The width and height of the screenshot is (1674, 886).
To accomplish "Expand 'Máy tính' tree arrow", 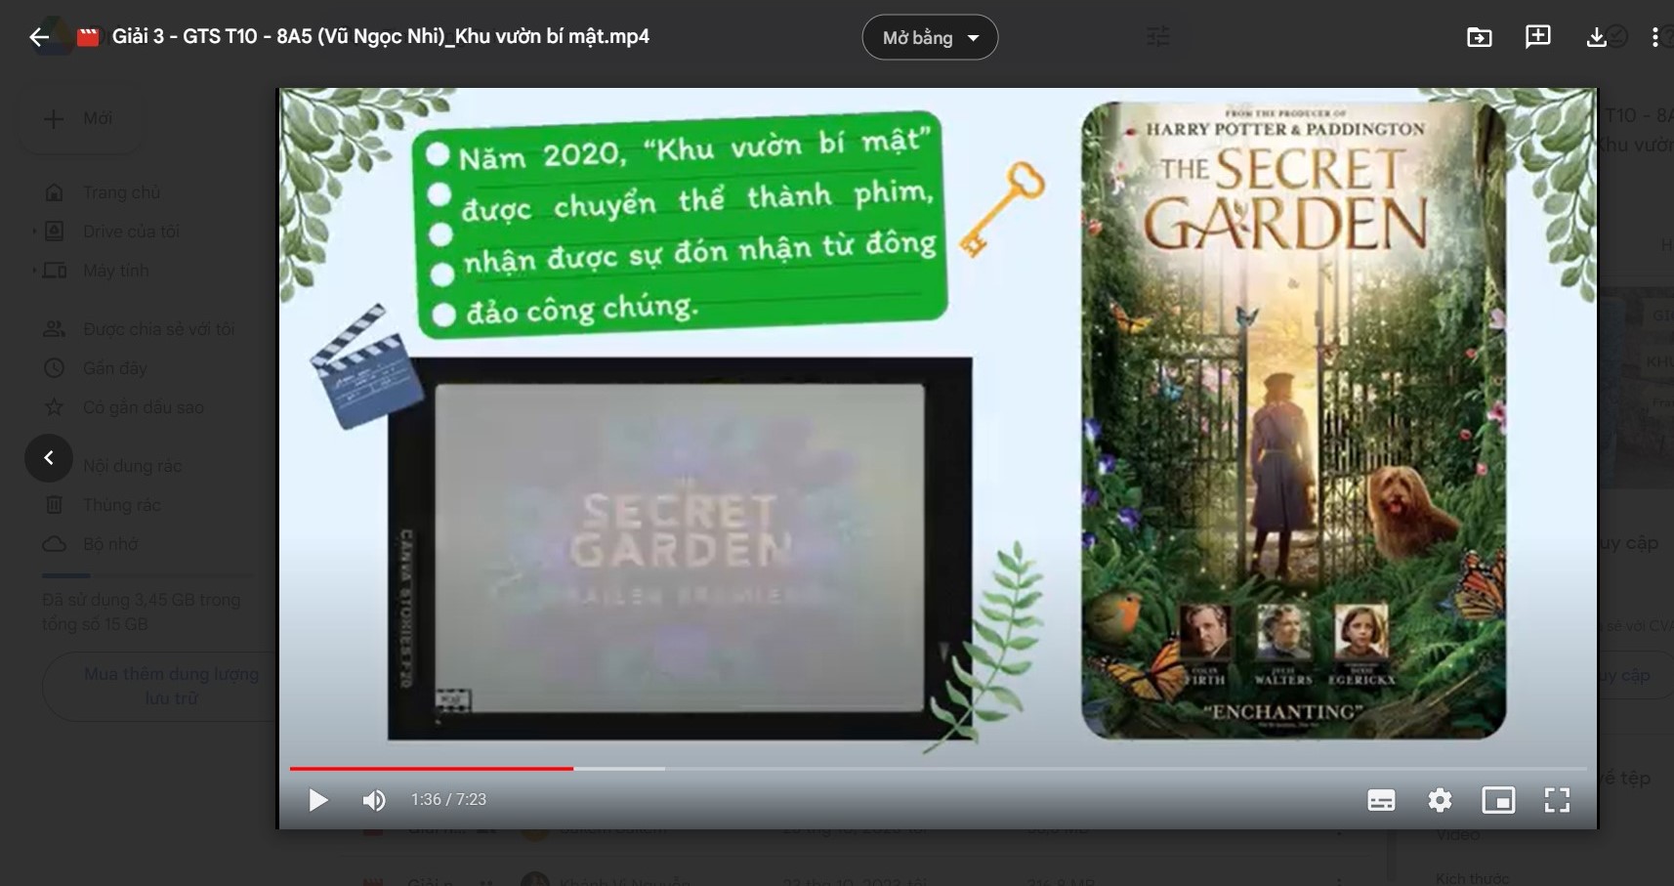I will pyautogui.click(x=35, y=271).
